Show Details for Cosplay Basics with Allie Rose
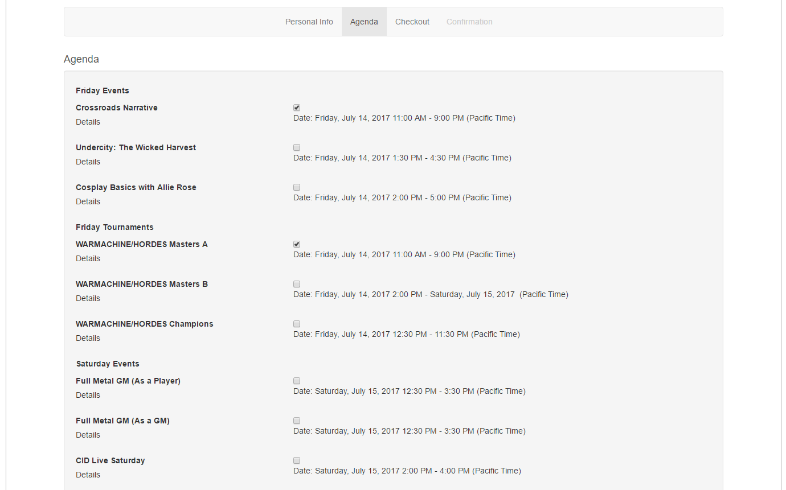The width and height of the screenshot is (786, 490). [88, 201]
